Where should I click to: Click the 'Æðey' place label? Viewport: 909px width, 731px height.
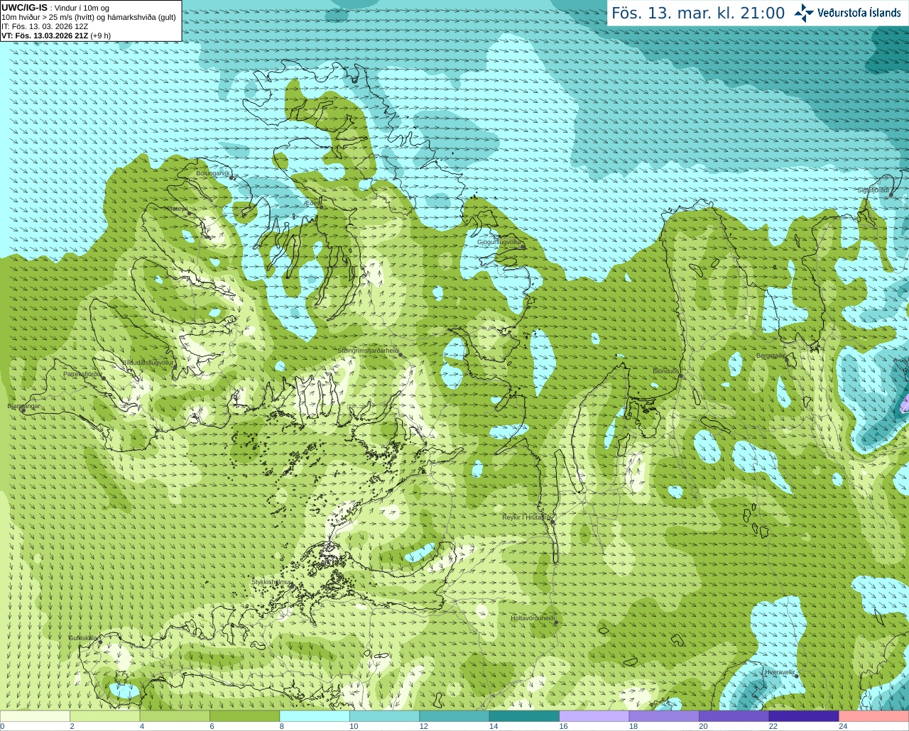[x=312, y=203]
